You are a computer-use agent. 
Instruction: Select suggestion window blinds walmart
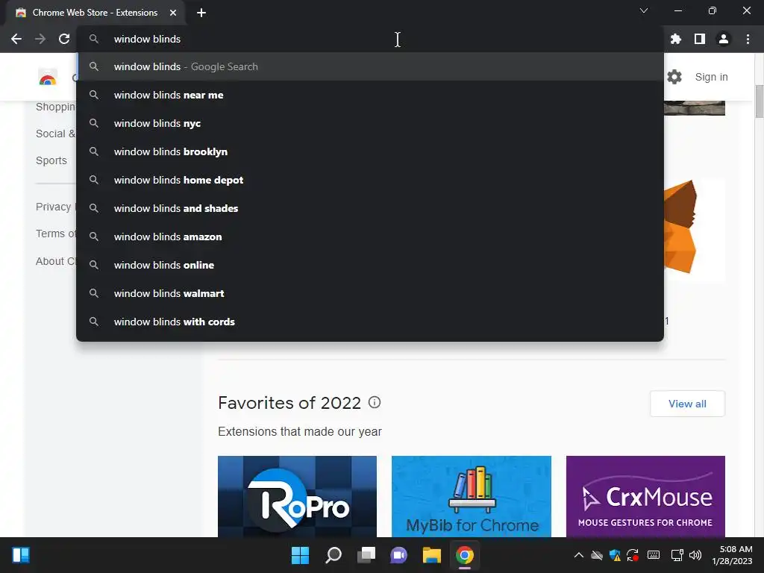point(370,292)
